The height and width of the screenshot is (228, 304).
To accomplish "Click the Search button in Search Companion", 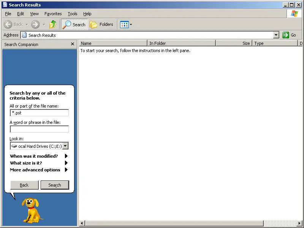I will click(55, 185).
